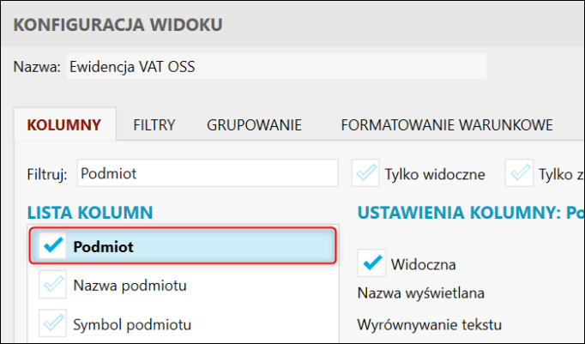
Task: Go to the GRUPOWANIE tab
Action: pyautogui.click(x=254, y=124)
